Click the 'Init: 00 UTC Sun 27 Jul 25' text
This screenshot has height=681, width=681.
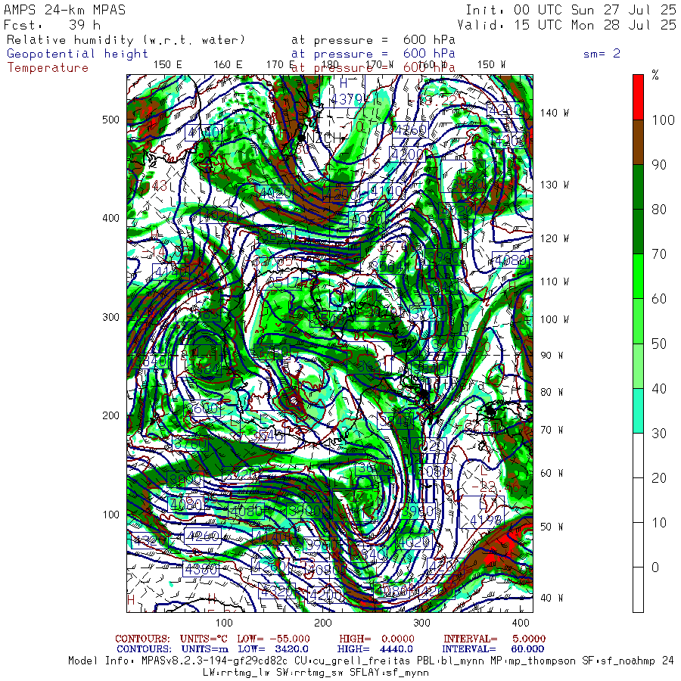click(571, 10)
